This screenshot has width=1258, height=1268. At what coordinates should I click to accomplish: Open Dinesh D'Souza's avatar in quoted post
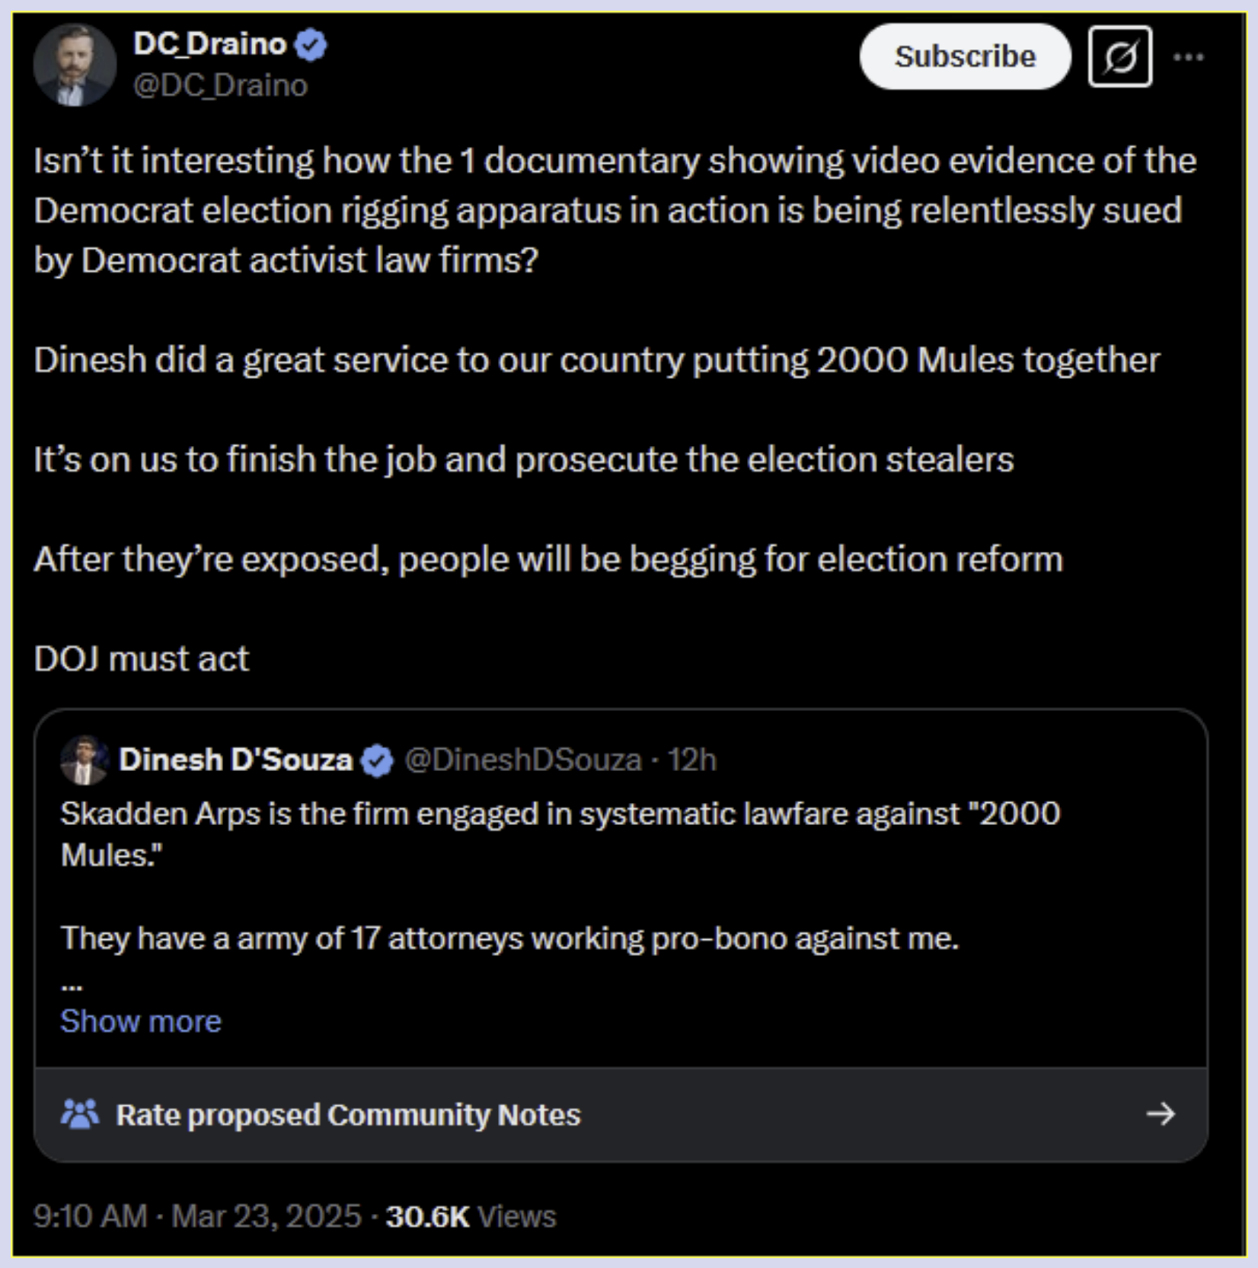(84, 760)
